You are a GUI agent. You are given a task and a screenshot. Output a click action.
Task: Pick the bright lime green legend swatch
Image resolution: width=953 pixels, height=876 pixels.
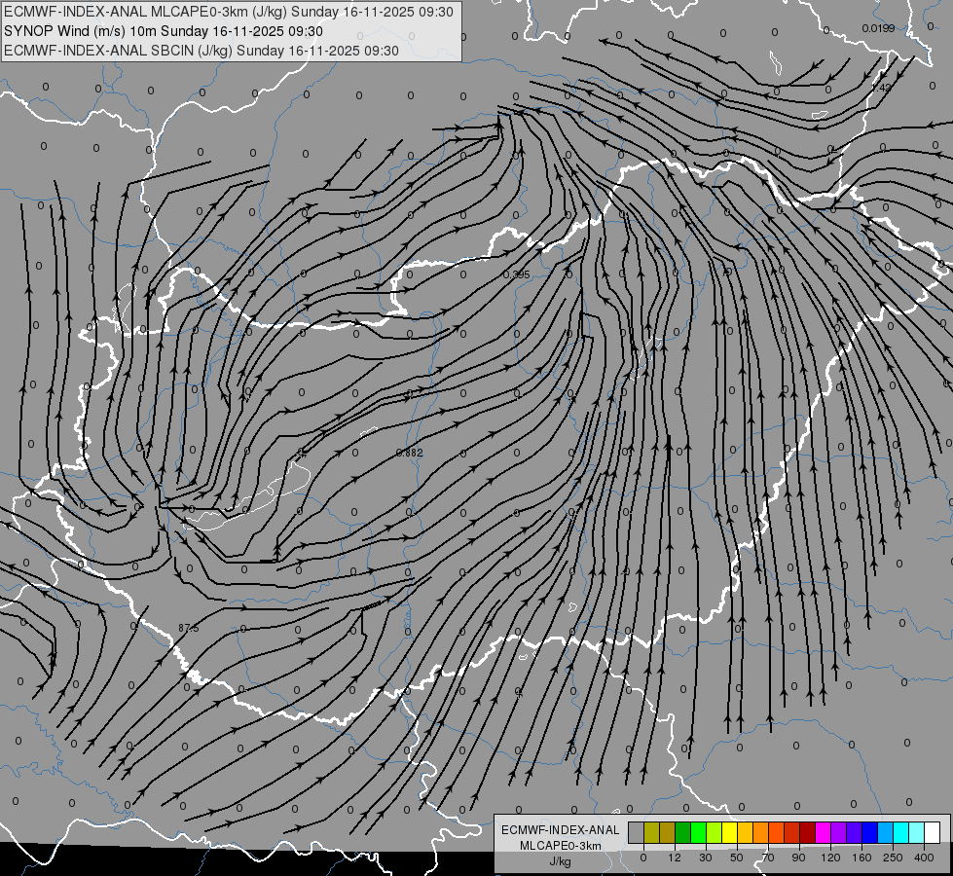tap(699, 832)
